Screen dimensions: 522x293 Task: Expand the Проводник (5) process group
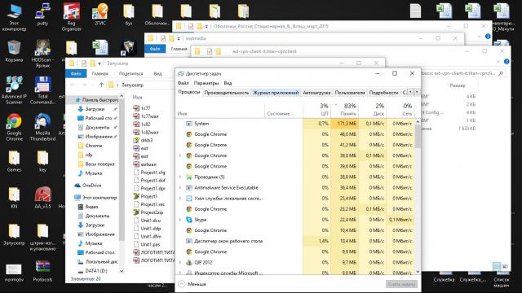click(x=180, y=177)
